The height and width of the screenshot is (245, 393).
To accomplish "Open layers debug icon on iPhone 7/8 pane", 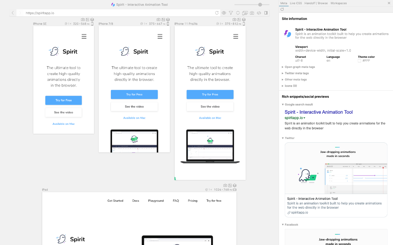I will 168,20.
